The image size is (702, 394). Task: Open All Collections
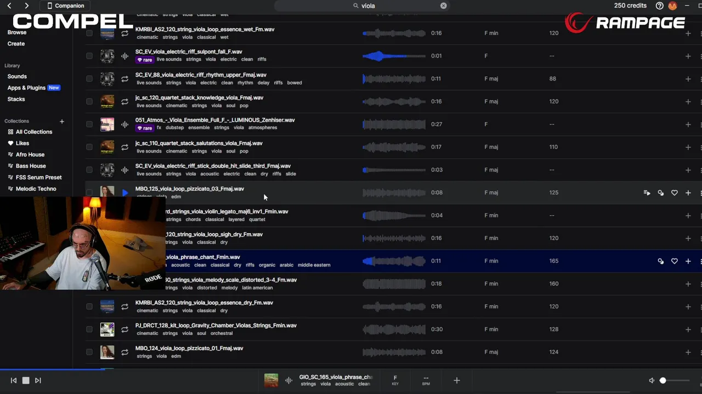30,132
